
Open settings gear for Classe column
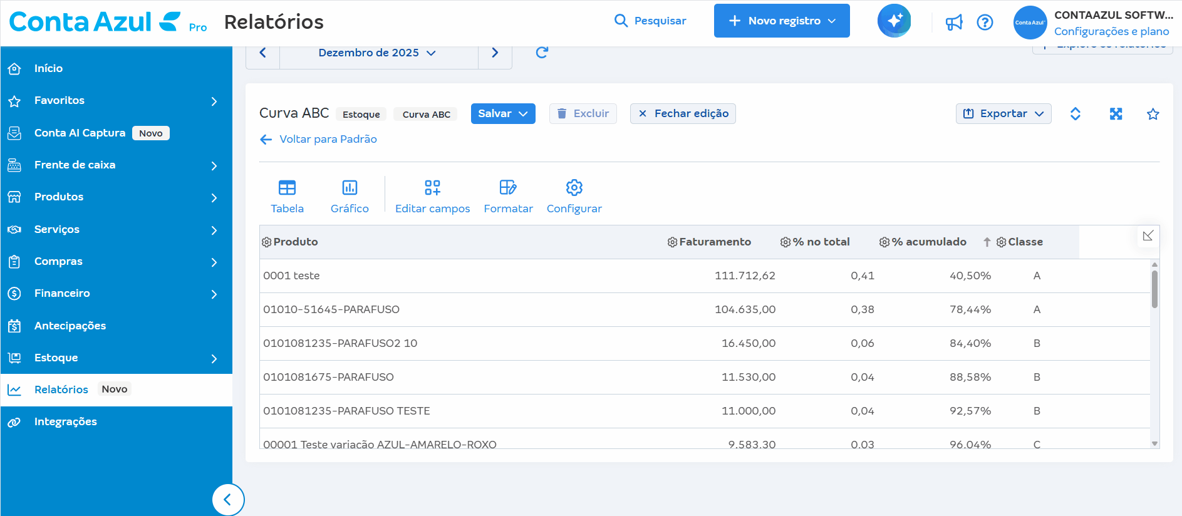pos(1001,242)
